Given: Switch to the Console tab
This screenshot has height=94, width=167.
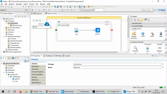Looking at the screenshot, I should click(66, 56).
